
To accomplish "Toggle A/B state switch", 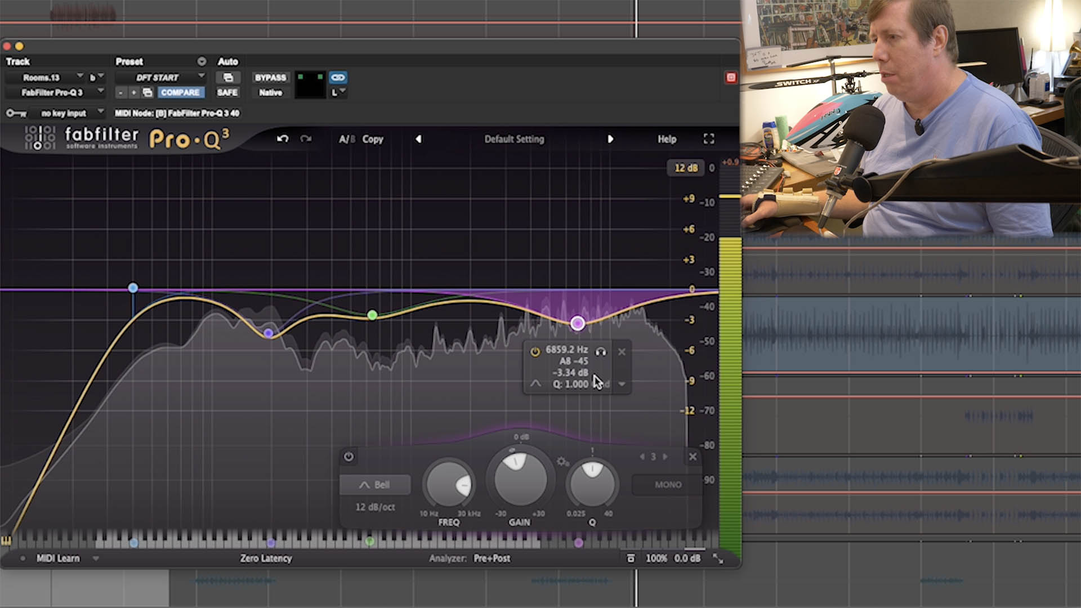I will click(347, 139).
